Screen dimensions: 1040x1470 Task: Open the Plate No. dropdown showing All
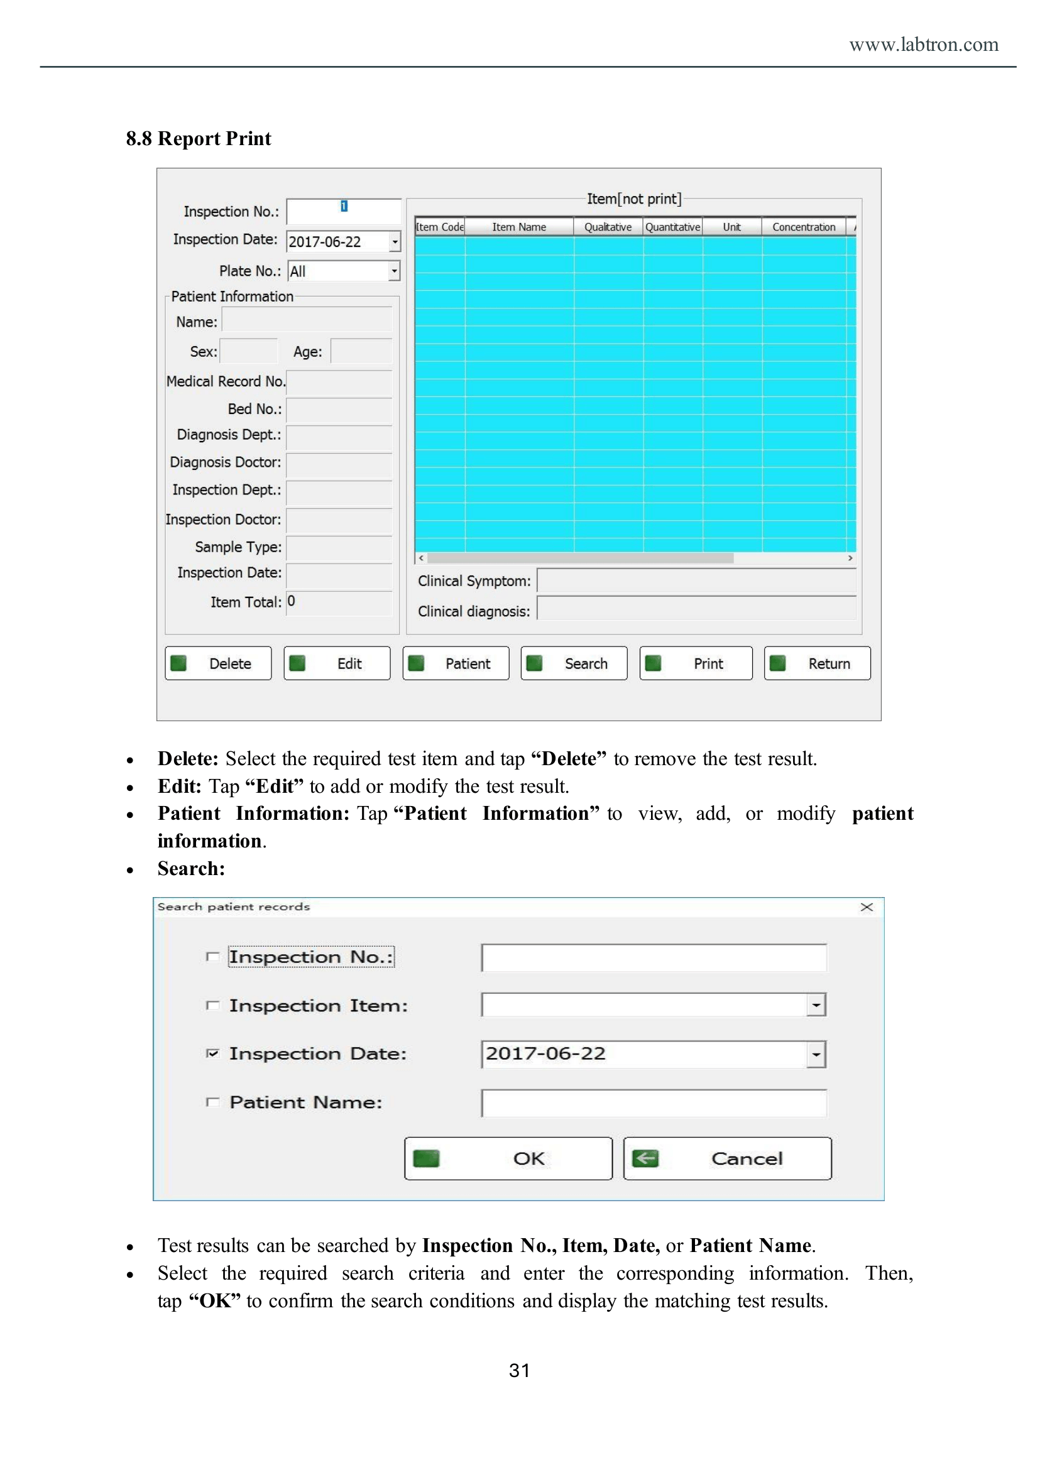(395, 271)
